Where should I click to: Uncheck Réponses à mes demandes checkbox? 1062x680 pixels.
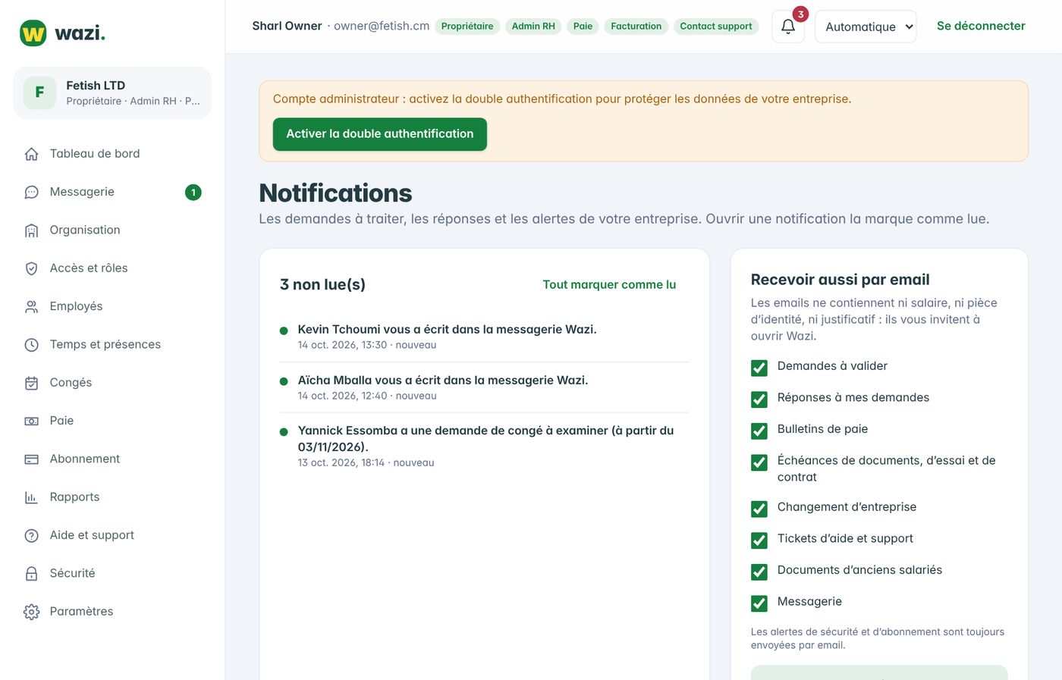759,400
